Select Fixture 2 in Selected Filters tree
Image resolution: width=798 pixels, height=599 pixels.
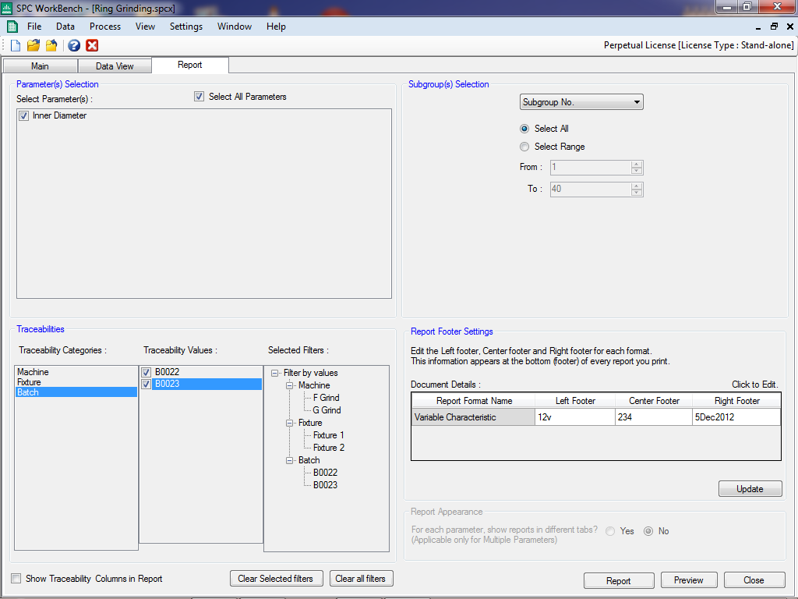(329, 448)
